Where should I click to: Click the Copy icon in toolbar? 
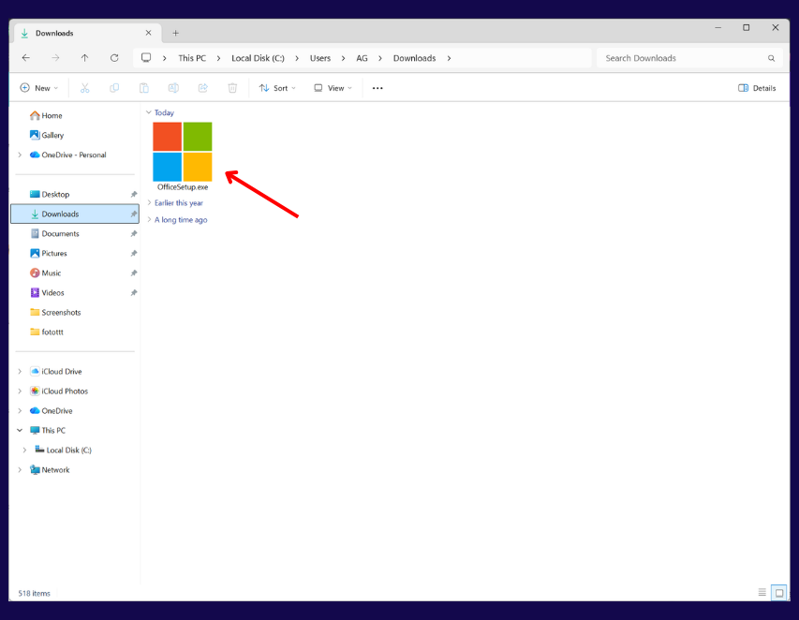pos(114,88)
